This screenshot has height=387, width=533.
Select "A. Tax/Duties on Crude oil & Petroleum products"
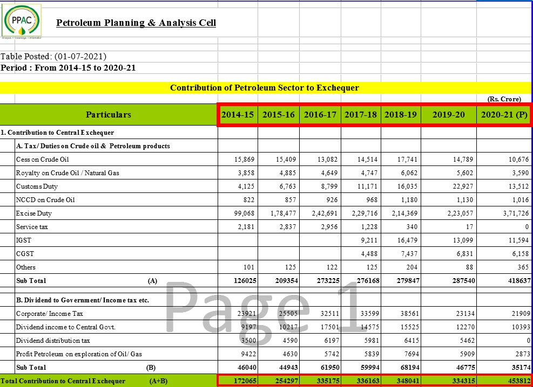[x=93, y=146]
